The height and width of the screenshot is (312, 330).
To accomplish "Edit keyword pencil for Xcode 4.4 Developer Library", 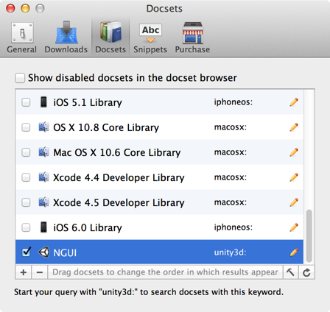I will [x=294, y=177].
